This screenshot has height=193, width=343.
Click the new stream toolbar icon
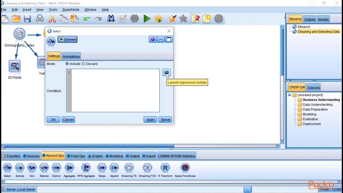click(5, 19)
